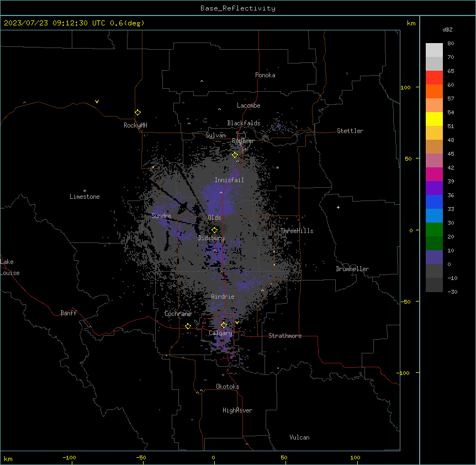This screenshot has width=476, height=465.
Task: Select the Lacombe city label
Action: 248,105
